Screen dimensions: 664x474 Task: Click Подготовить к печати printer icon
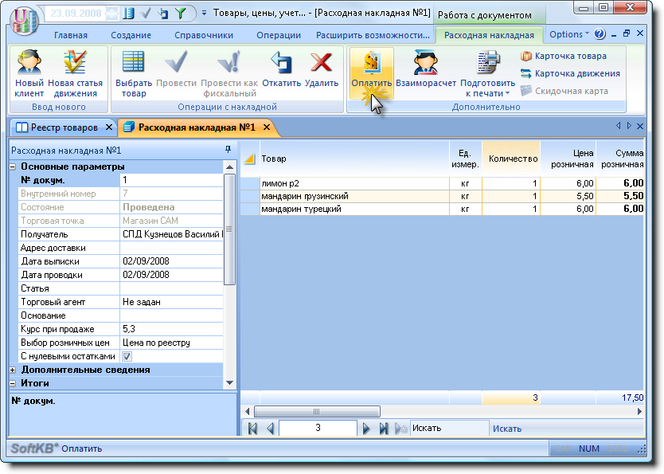point(488,62)
